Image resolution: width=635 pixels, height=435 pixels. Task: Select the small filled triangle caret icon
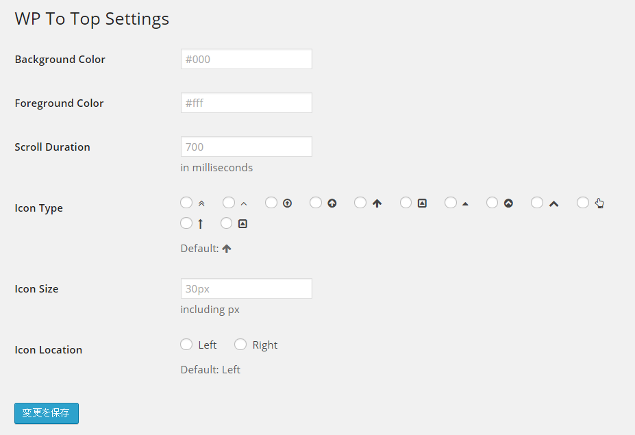[451, 203]
